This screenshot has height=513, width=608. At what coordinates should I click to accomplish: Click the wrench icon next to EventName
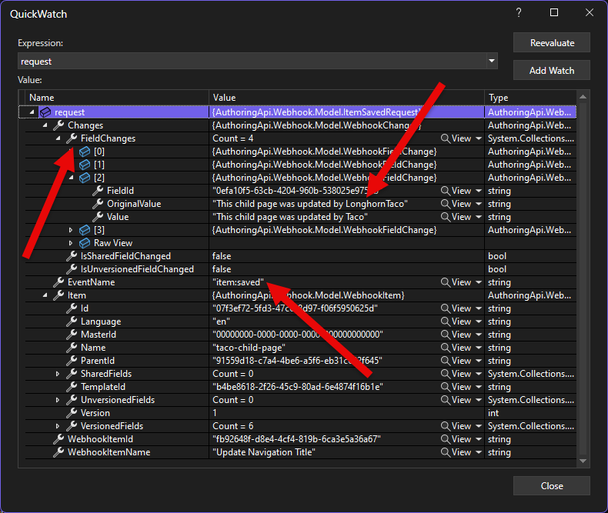click(58, 282)
